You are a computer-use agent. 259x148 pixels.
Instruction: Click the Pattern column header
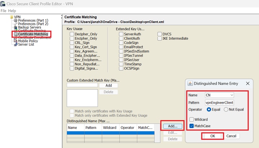[x=93, y=128]
